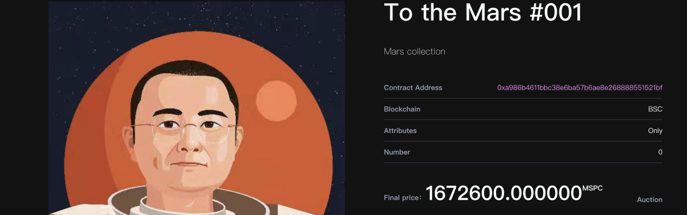Select the BSC blockchain value
Screen dimensions: 687x215
pyautogui.click(x=655, y=109)
